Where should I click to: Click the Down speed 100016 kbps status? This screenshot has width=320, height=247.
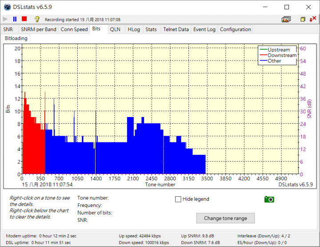(x=144, y=243)
